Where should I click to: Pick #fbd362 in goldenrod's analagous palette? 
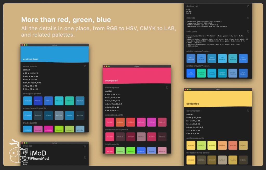coord(191,145)
